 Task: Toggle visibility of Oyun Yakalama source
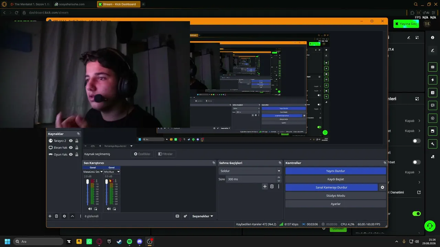71,154
